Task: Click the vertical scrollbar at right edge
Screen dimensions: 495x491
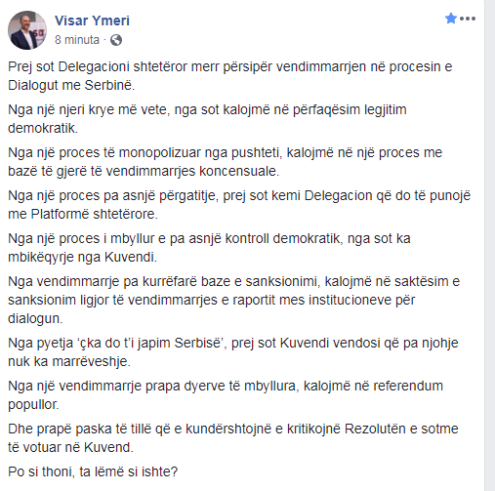Action: click(490, 245)
